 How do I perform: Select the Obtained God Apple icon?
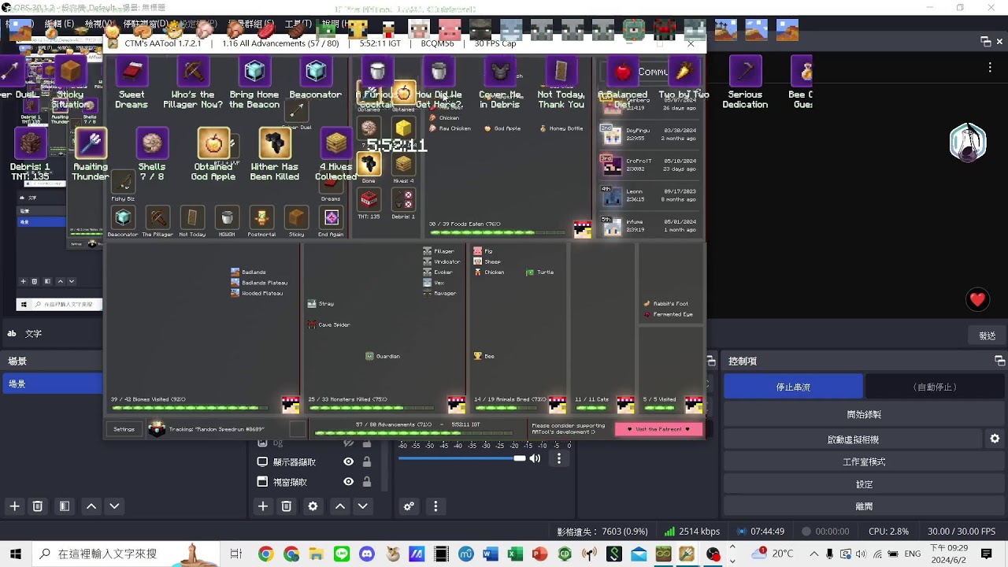tap(213, 143)
